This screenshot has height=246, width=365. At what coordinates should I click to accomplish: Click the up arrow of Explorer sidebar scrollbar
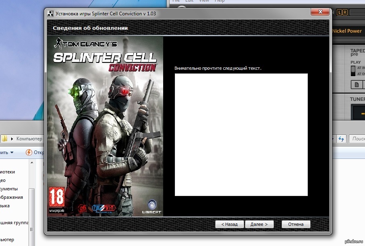coord(32,162)
